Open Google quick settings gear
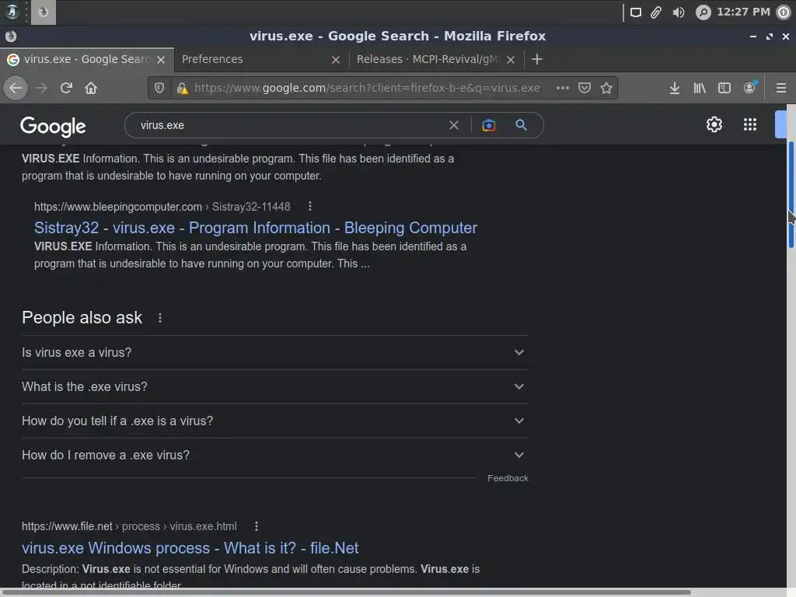Screen dimensions: 796x597 pos(714,124)
